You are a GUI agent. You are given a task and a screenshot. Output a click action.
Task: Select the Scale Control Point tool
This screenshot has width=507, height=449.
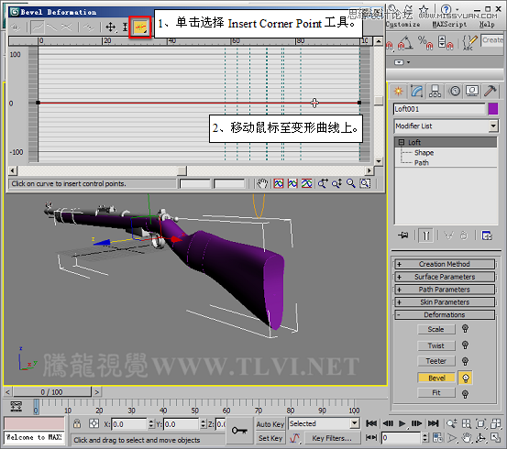(x=125, y=27)
